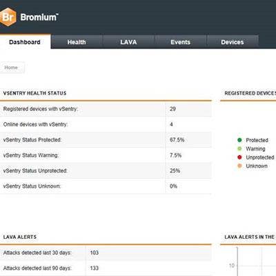Click the Bromium hexagon logo icon

point(8,17)
